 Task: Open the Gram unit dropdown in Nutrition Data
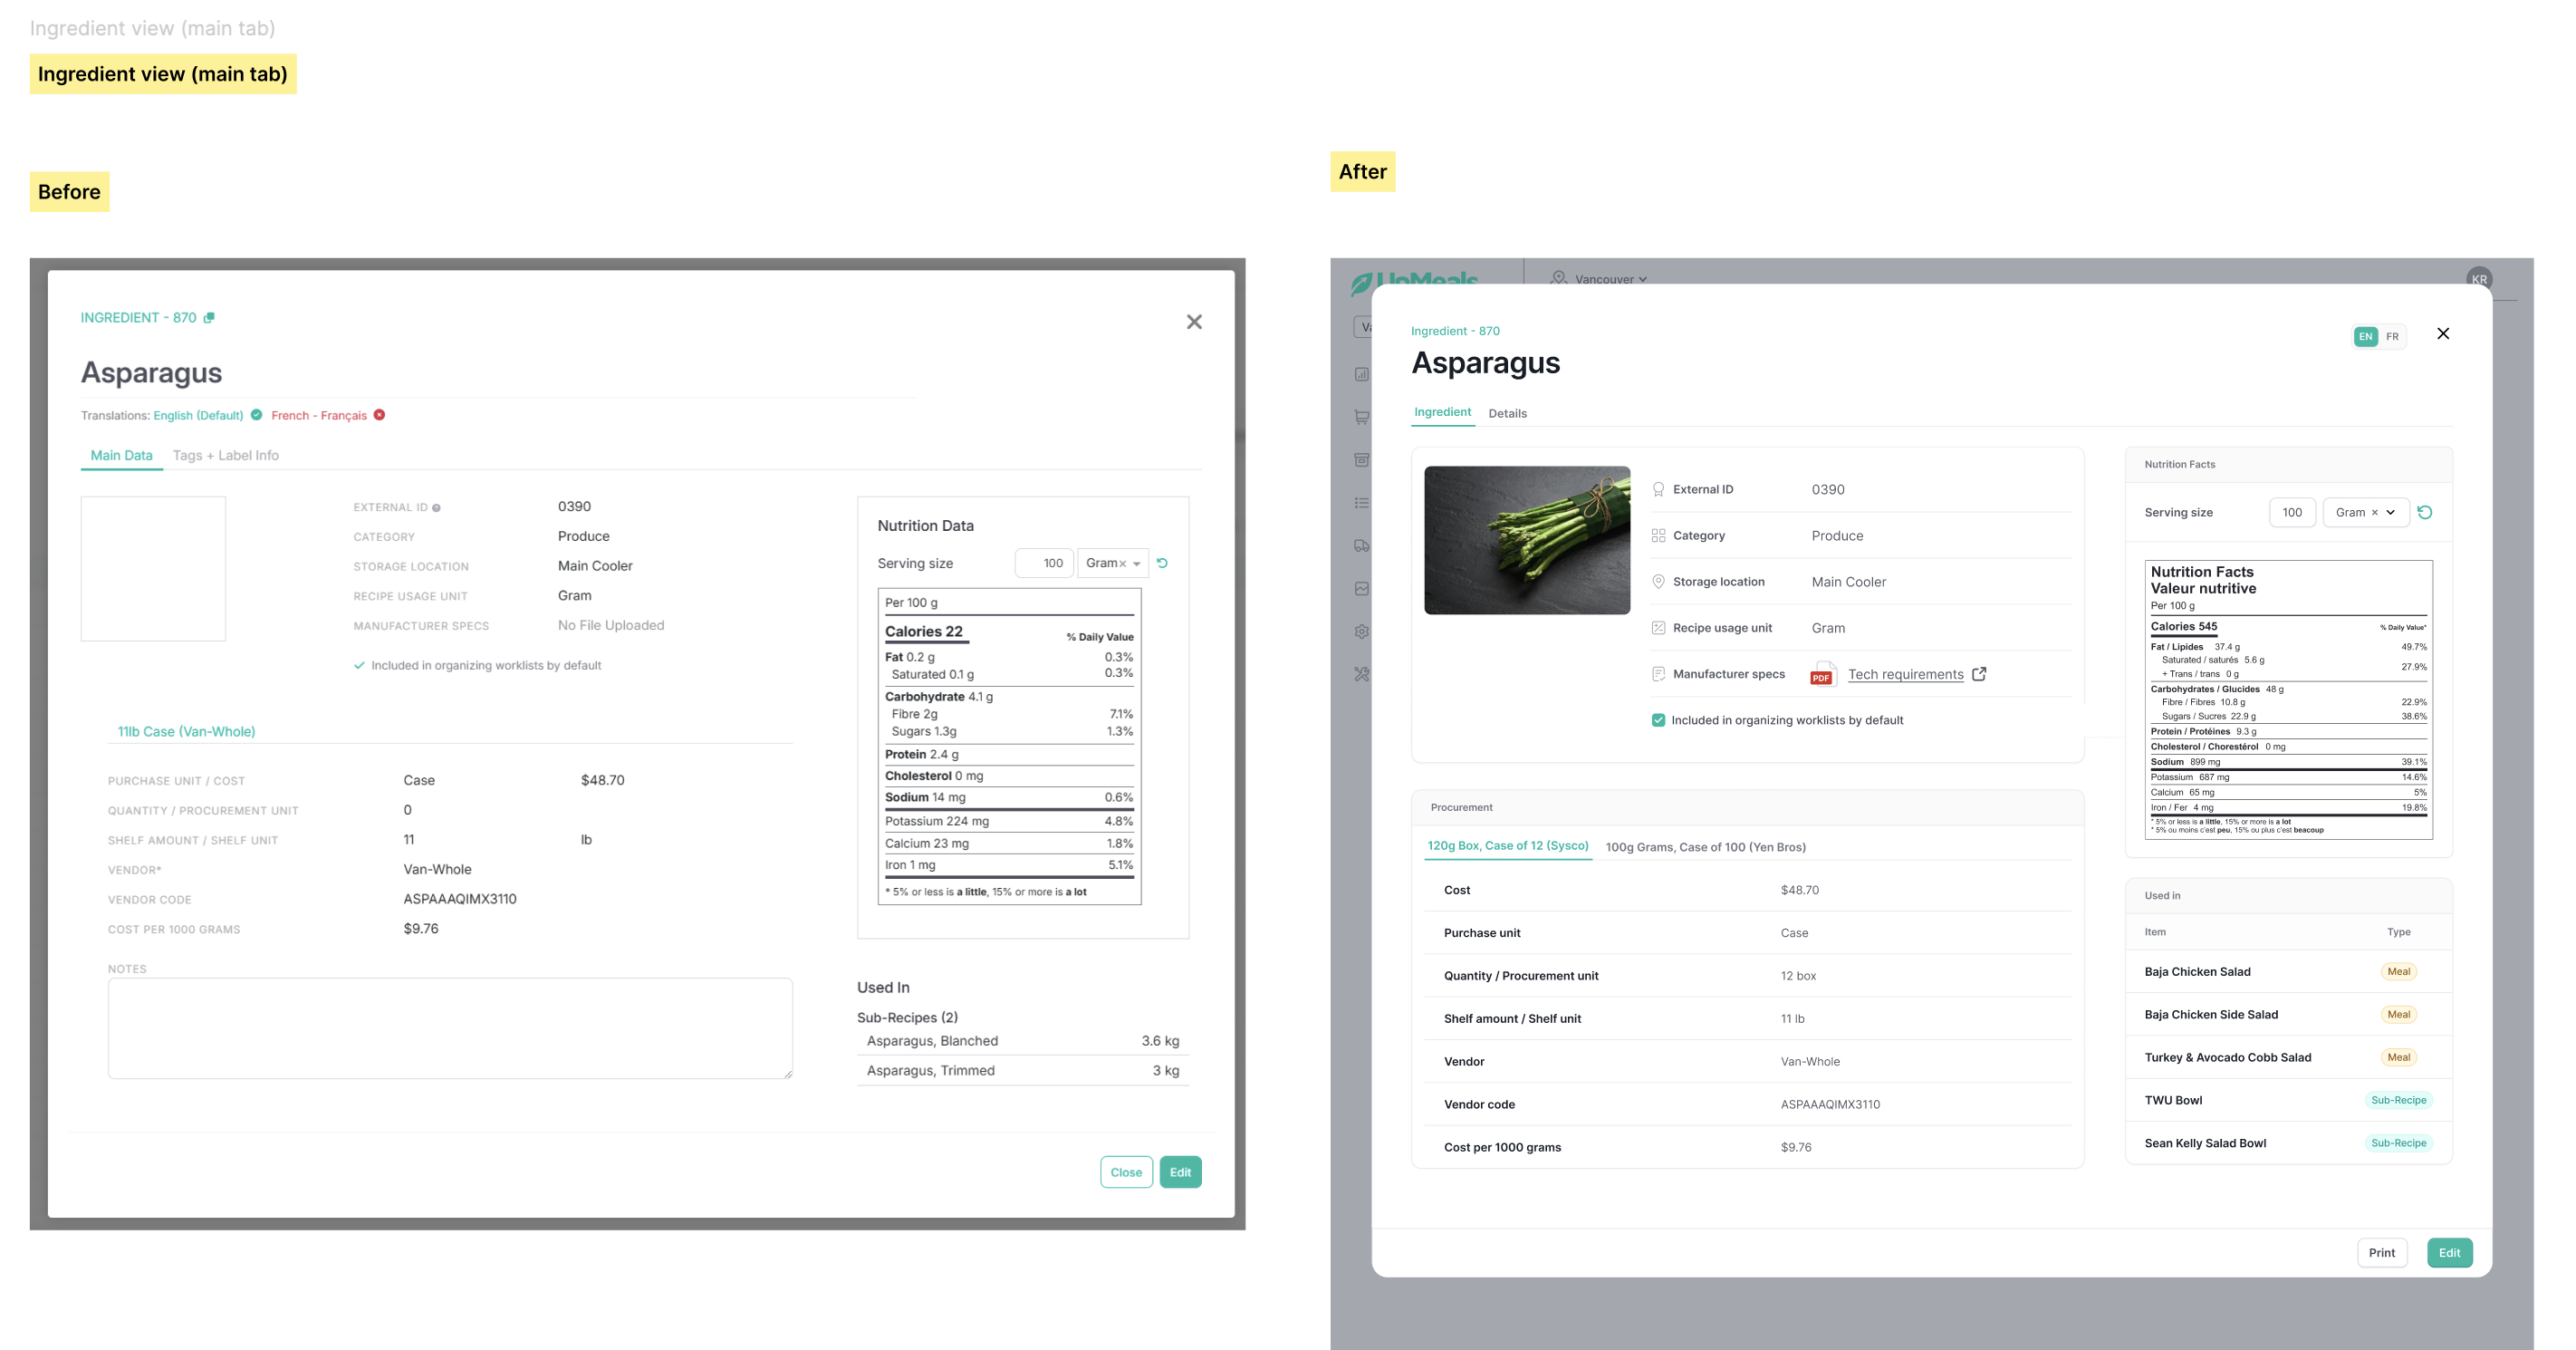coord(1136,564)
